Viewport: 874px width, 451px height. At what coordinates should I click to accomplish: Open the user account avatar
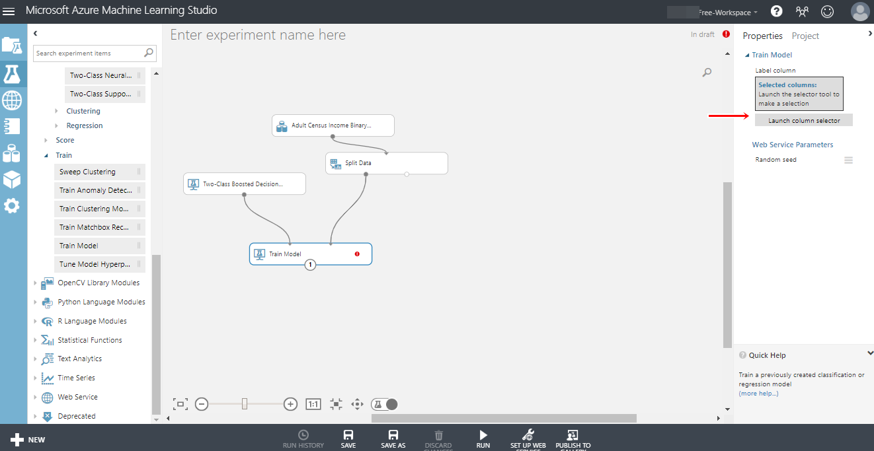860,12
